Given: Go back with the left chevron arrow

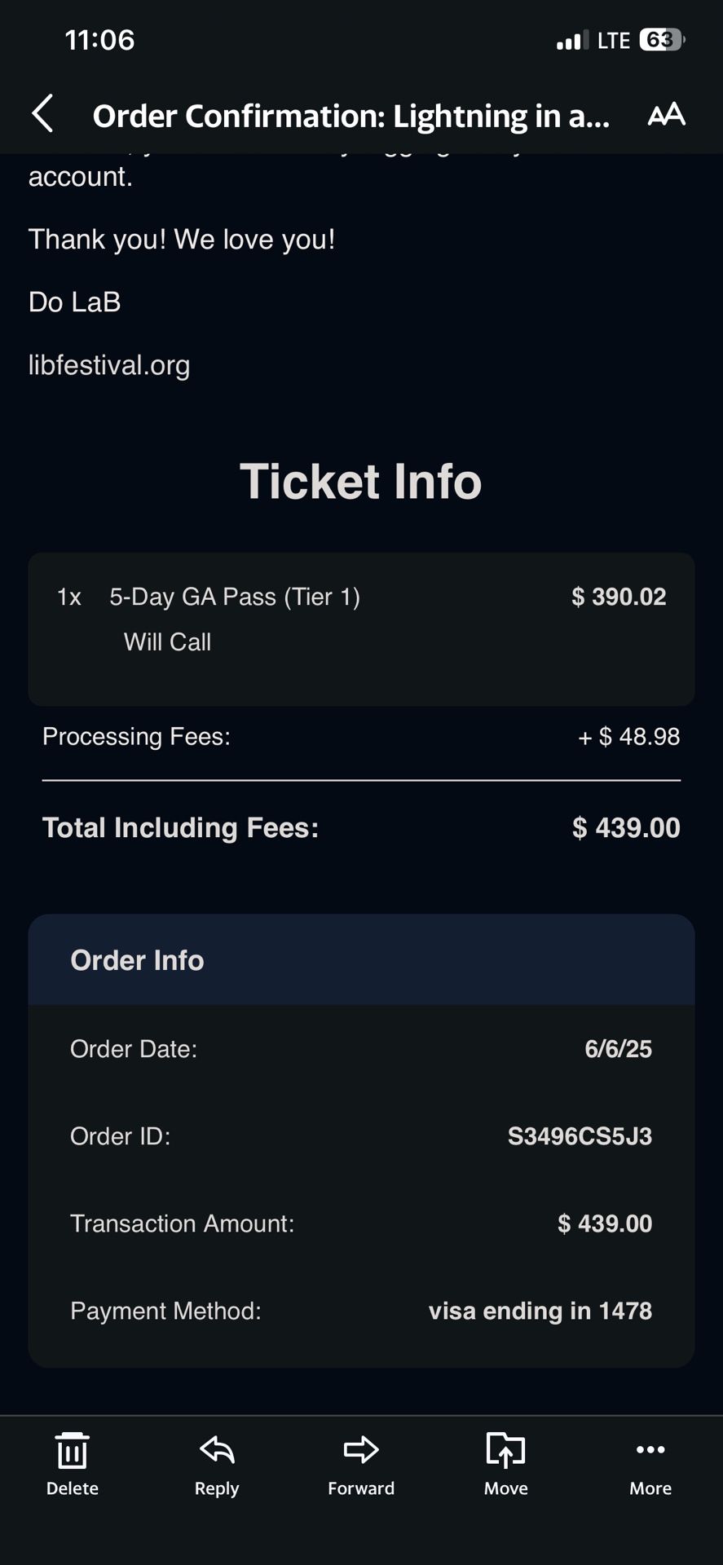Looking at the screenshot, I should click(x=42, y=112).
